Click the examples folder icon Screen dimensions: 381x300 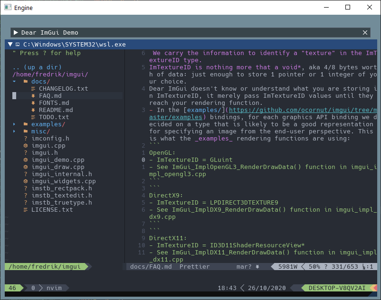pyautogui.click(x=26, y=124)
